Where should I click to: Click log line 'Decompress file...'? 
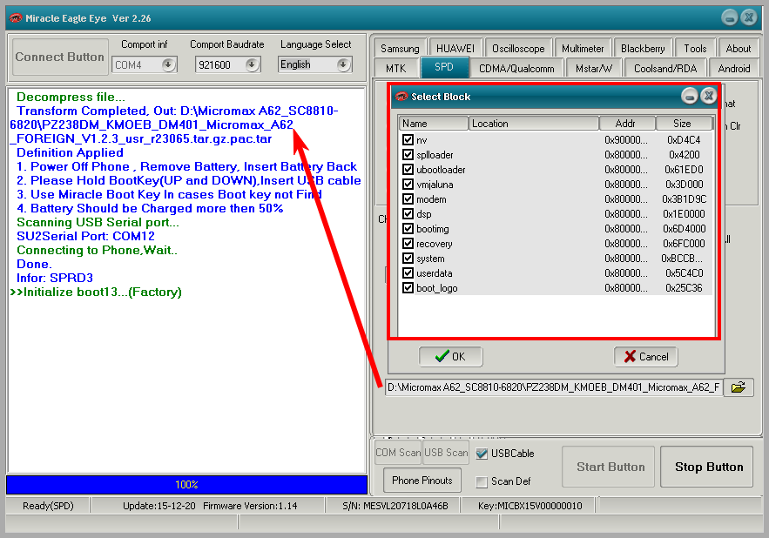pyautogui.click(x=71, y=98)
